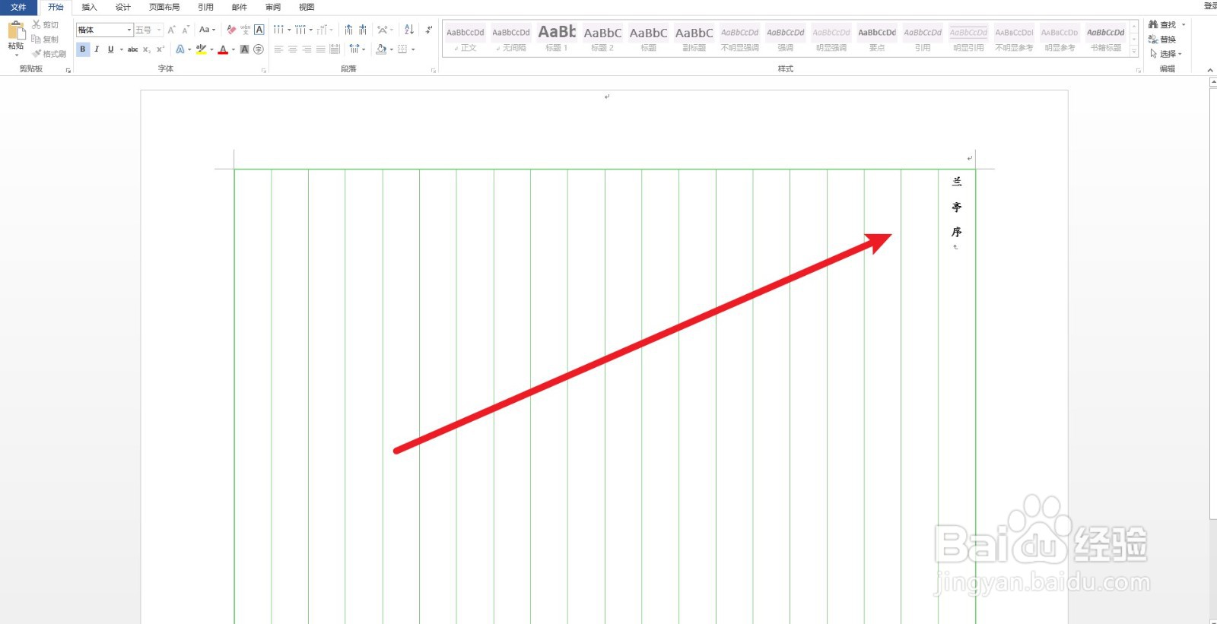This screenshot has height=624, width=1217.
Task: Open the font name combo box (楷体)
Action: coord(105,30)
